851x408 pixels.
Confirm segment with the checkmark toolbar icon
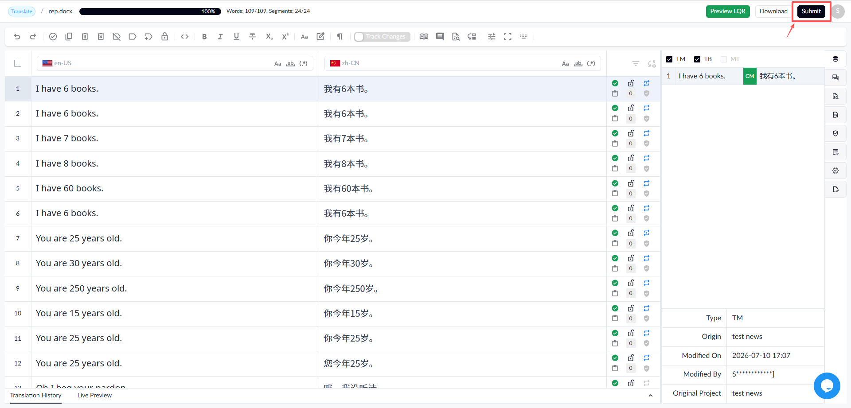tap(53, 37)
